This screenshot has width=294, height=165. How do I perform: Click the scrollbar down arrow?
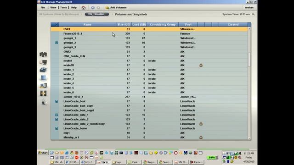click(x=249, y=138)
